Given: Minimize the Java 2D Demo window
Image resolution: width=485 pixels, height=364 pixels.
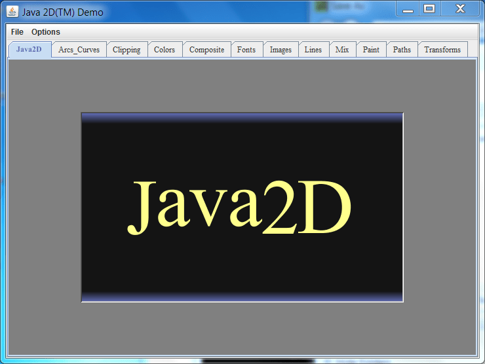Looking at the screenshot, I should (x=408, y=9).
